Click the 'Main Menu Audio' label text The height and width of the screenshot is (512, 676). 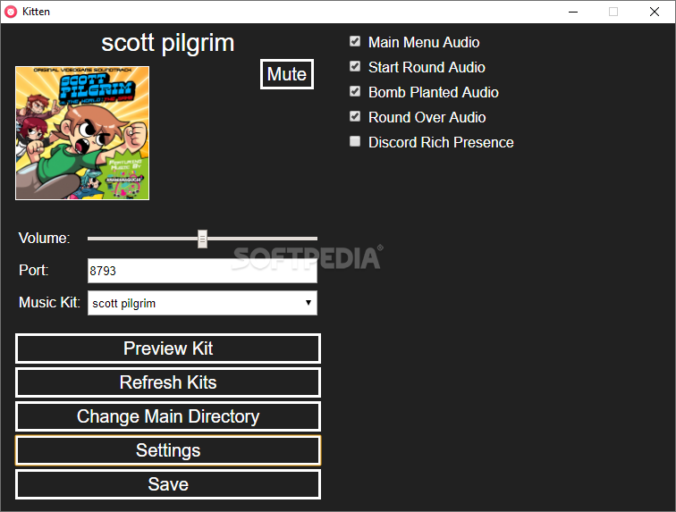pyautogui.click(x=424, y=42)
